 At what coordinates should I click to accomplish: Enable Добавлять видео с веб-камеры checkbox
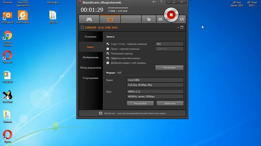click(108, 63)
